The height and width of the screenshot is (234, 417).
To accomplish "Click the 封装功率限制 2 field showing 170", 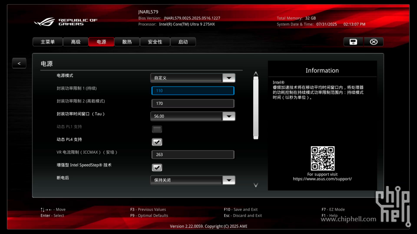I will 193,104.
